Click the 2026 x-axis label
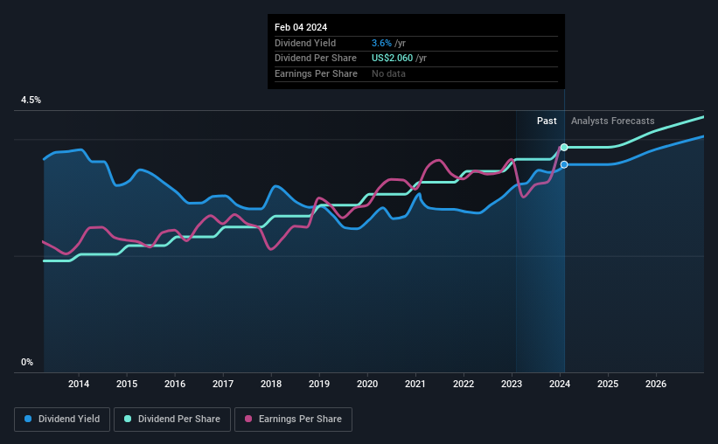The image size is (718, 444). pyautogui.click(x=656, y=384)
